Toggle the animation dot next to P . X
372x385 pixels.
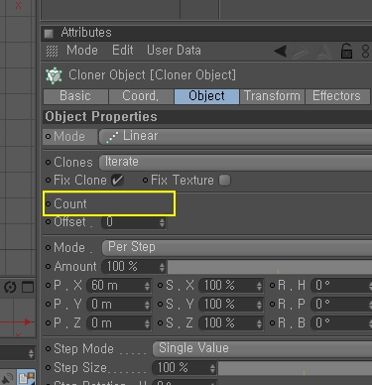click(49, 285)
